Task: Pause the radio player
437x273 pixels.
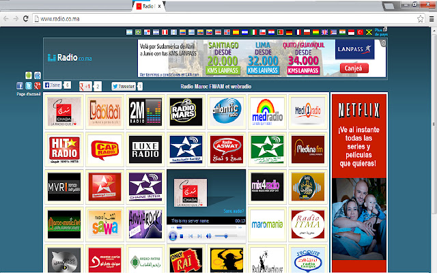Action: pos(173,236)
